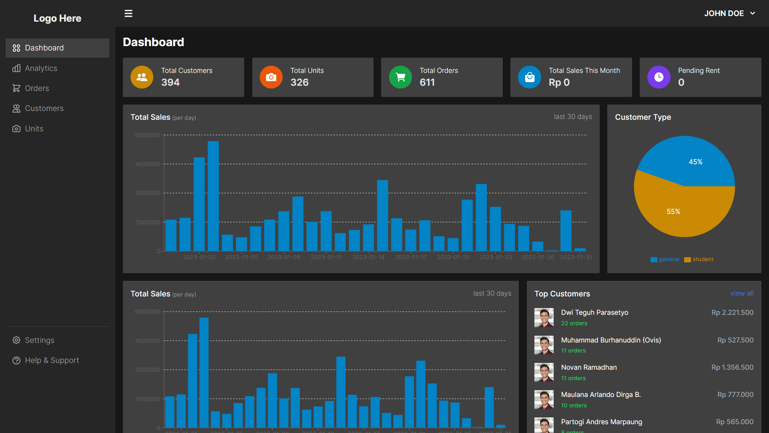Click the Logo Here brand link

[x=57, y=18]
